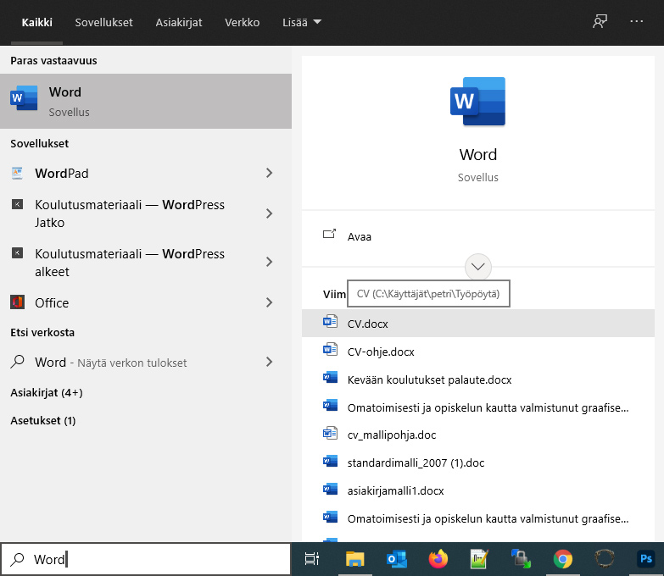Open standardimalli_2007 (1).doc
The image size is (664, 576).
tap(478, 462)
